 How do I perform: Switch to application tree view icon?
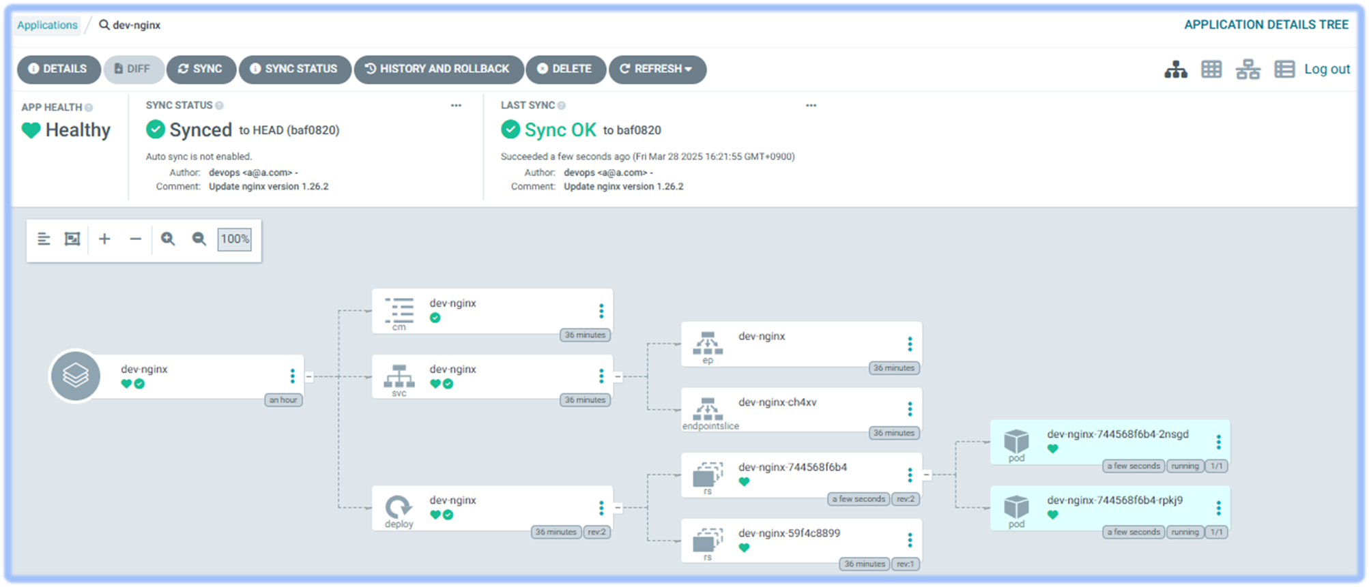click(1175, 70)
